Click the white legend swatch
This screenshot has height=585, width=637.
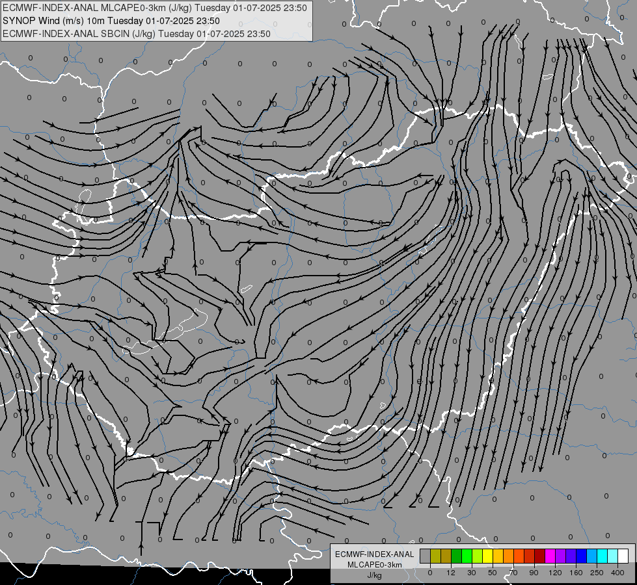point(623,556)
